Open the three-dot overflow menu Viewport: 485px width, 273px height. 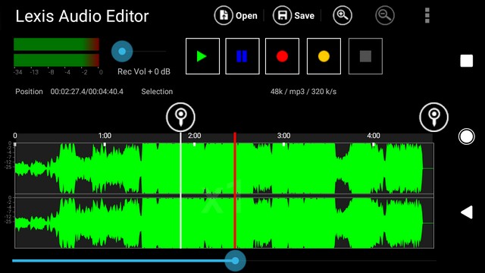coord(427,15)
